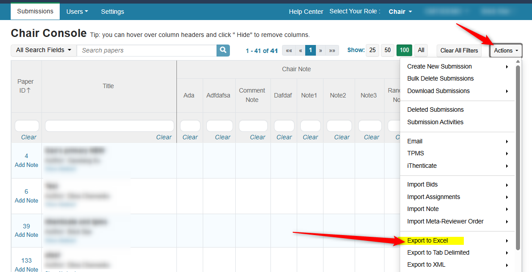Open All Search Fields dropdown
Screen dimensions: 532x272
click(x=44, y=50)
